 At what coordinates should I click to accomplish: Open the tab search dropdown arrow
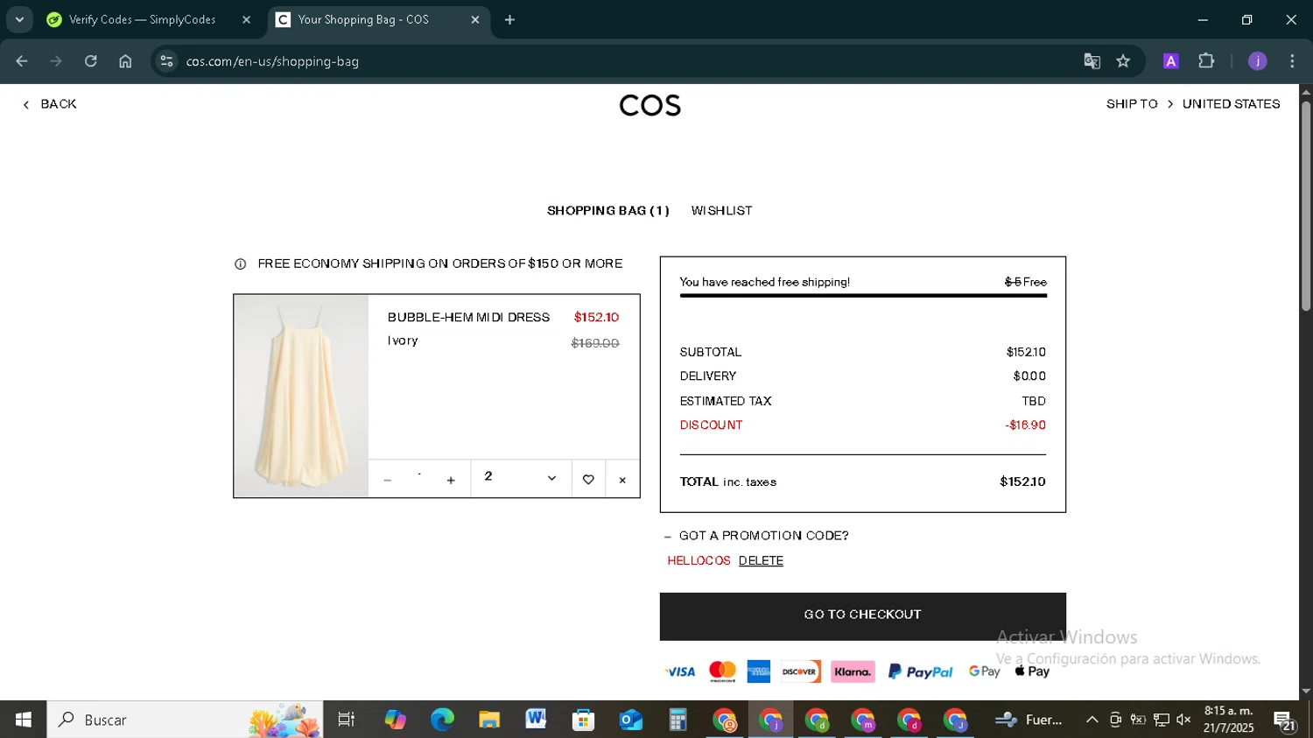coord(19,19)
